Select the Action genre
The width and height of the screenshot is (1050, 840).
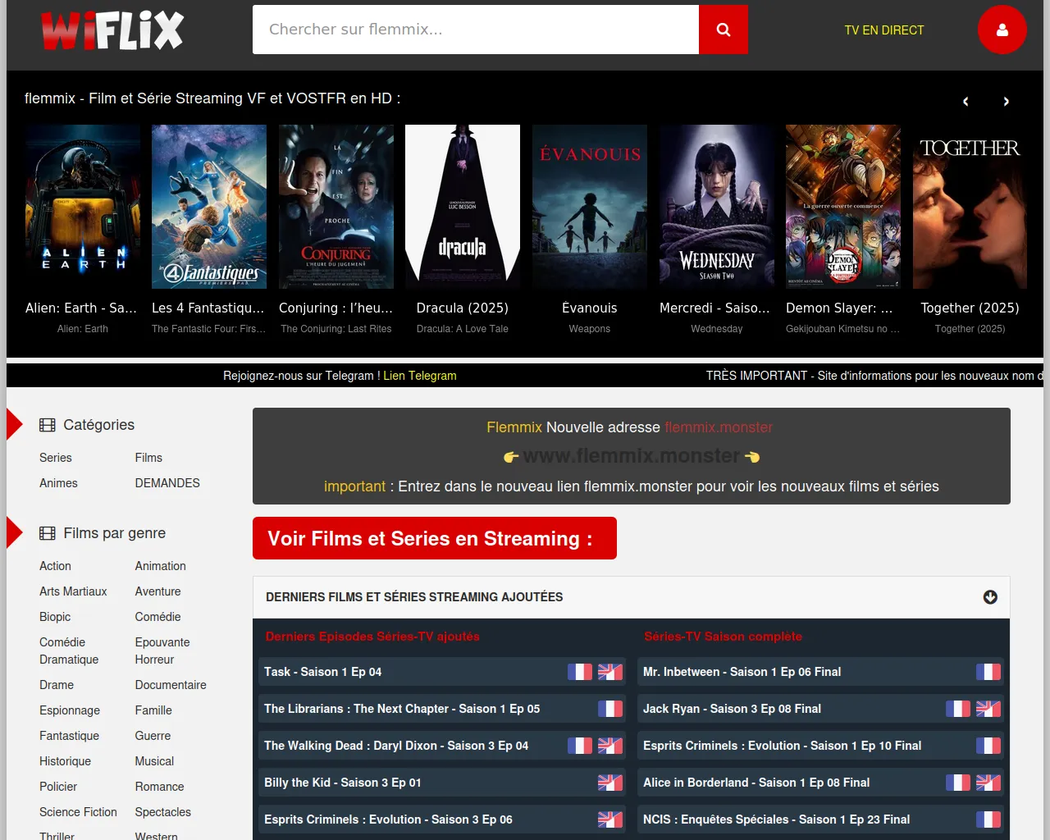point(55,566)
